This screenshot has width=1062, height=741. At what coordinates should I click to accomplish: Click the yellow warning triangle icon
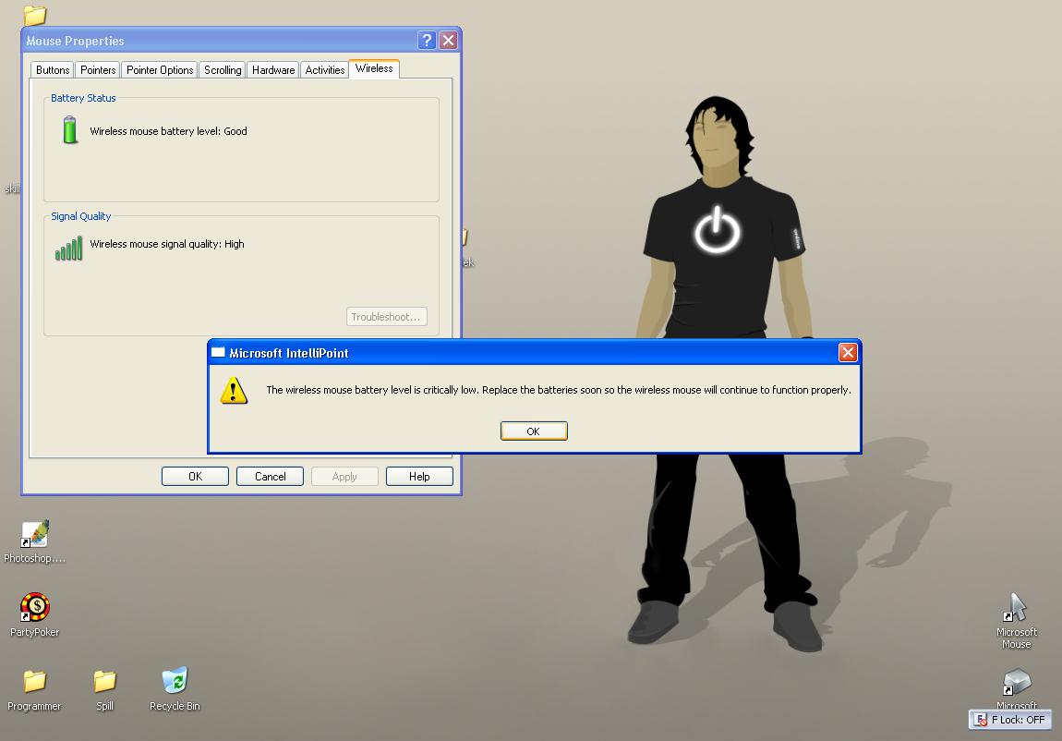(234, 391)
